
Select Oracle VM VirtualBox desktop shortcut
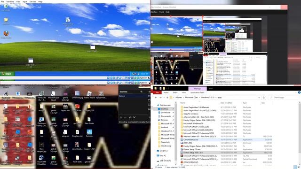41,160
